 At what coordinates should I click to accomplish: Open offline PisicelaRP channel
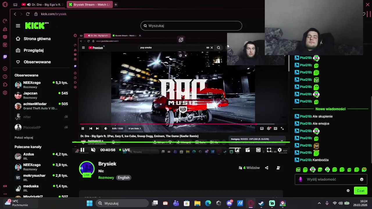pyautogui.click(x=41, y=127)
